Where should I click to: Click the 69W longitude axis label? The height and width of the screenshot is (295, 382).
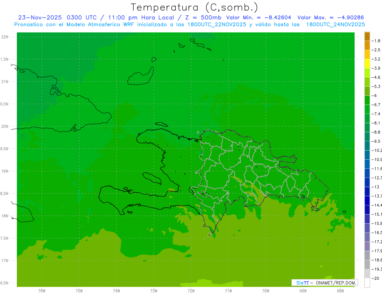303,291
